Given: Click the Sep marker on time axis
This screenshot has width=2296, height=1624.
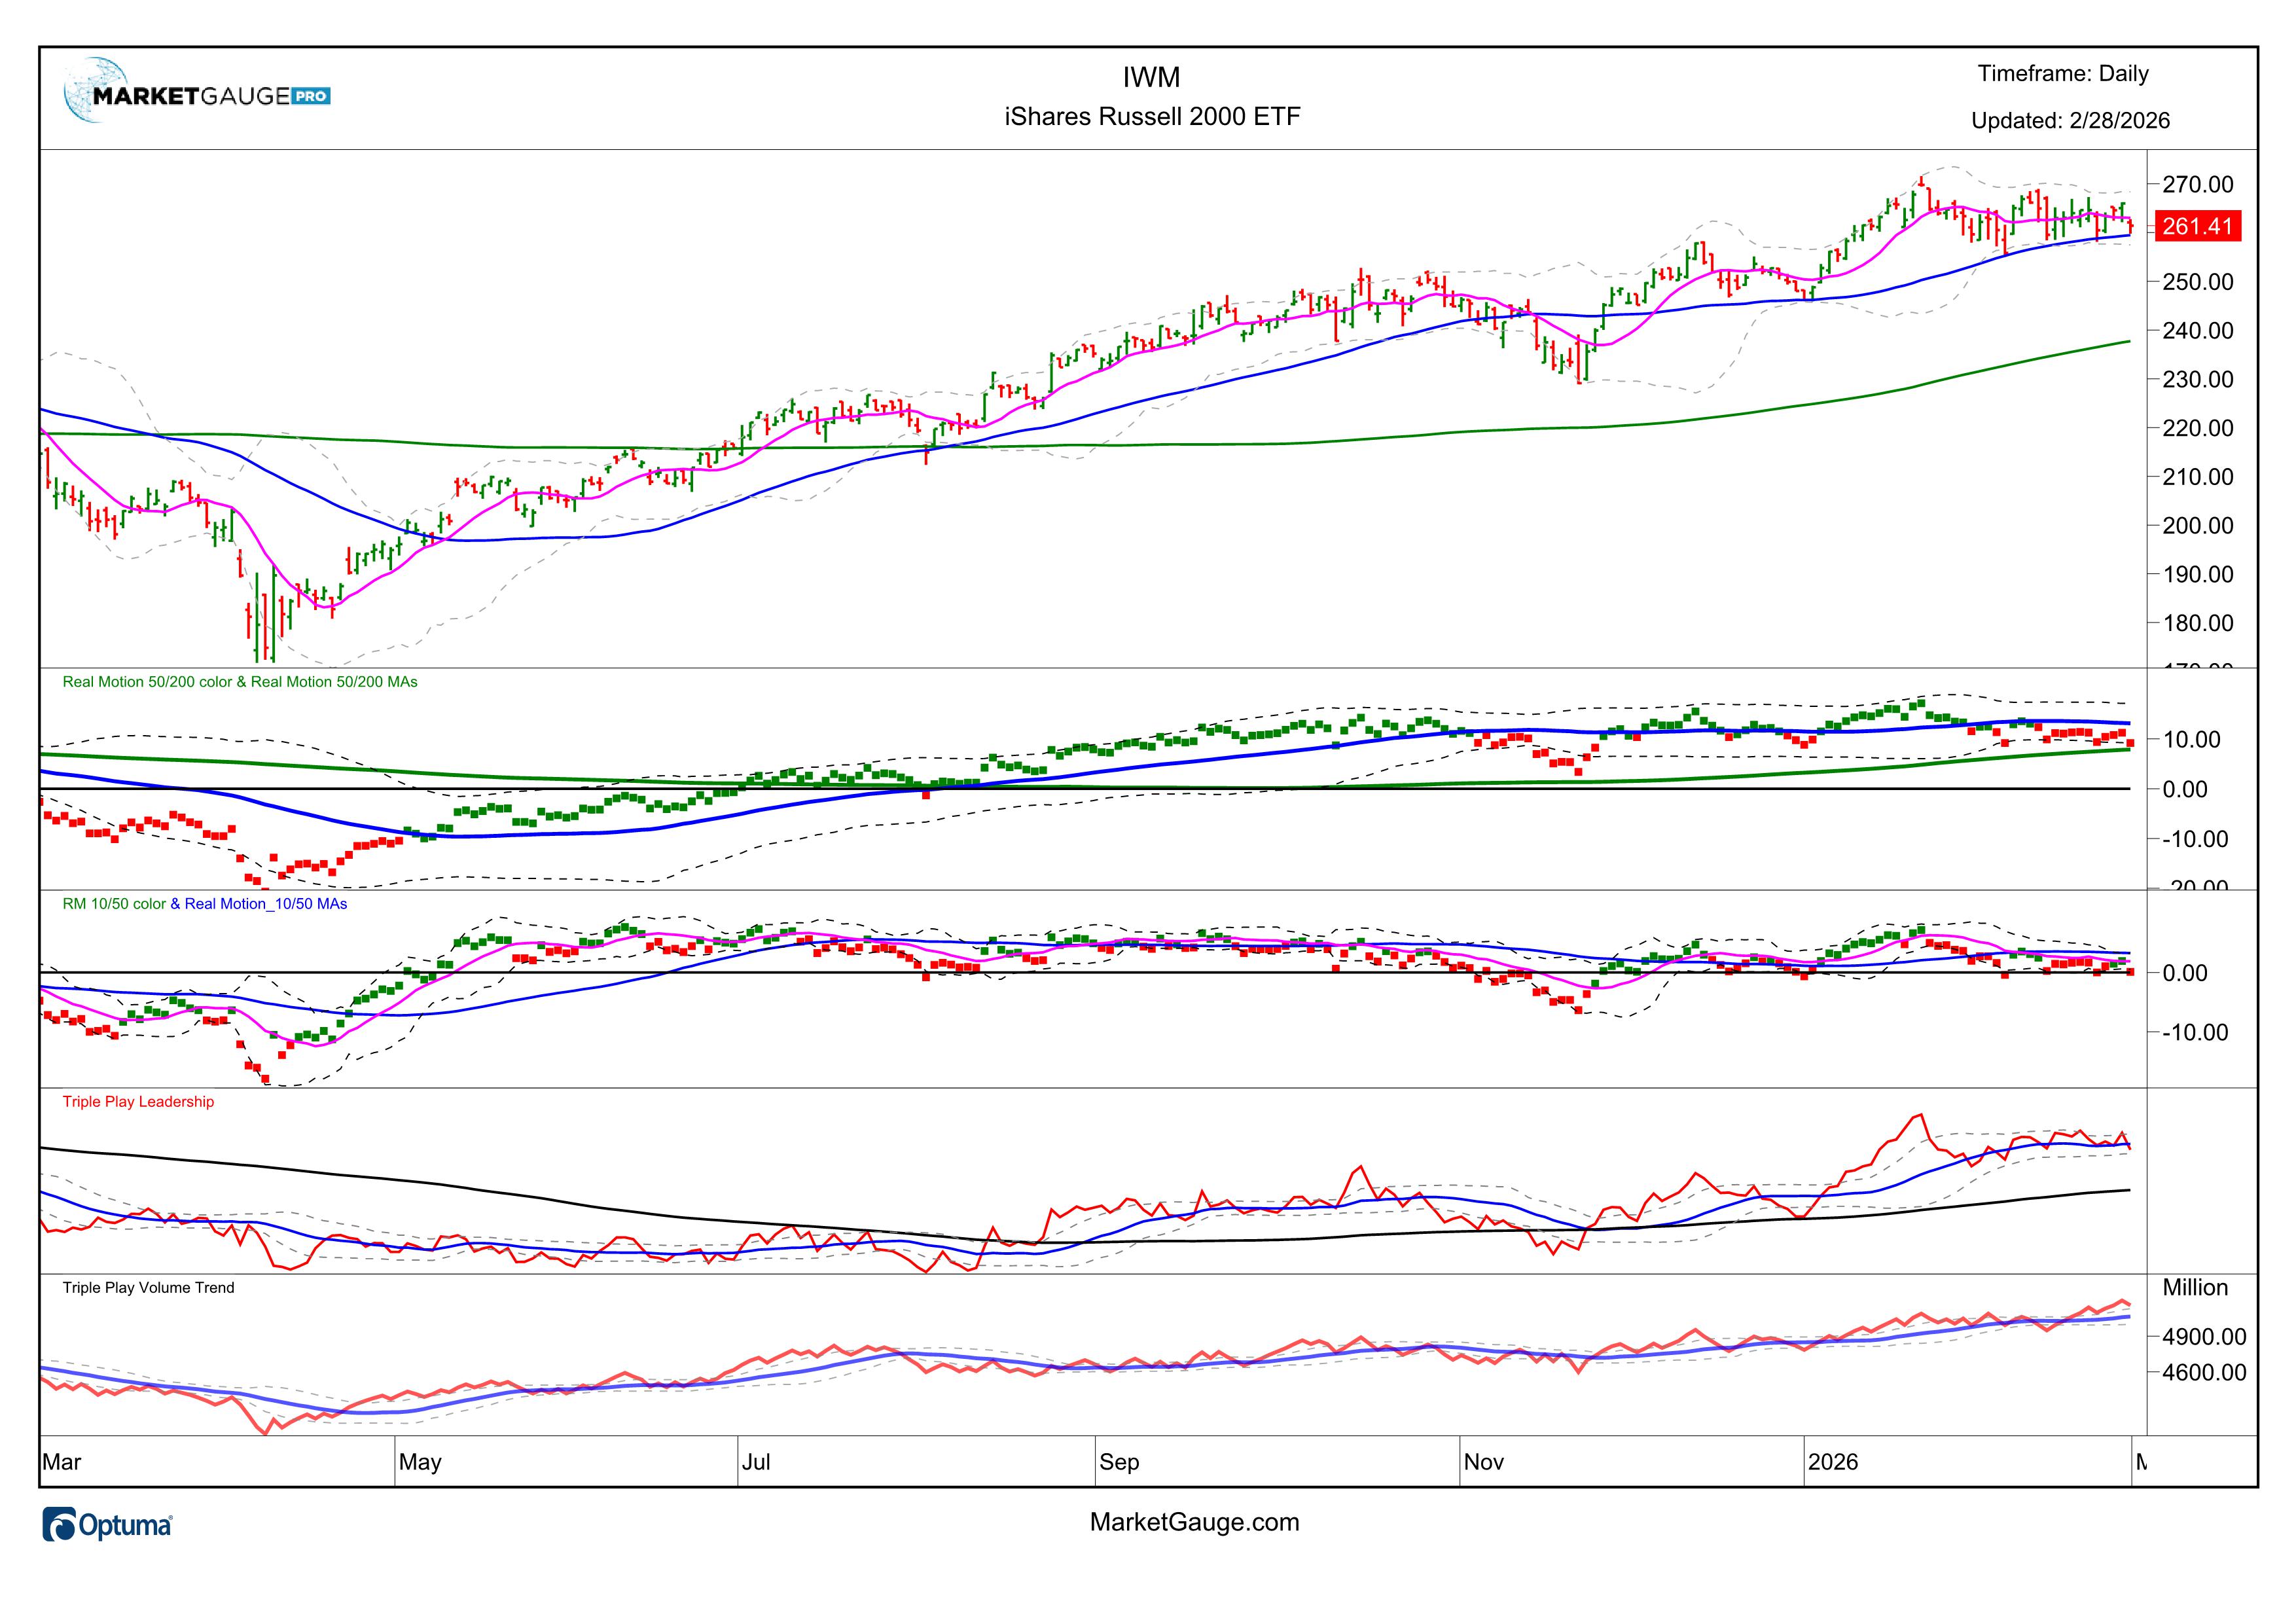Looking at the screenshot, I should click(x=1119, y=1462).
